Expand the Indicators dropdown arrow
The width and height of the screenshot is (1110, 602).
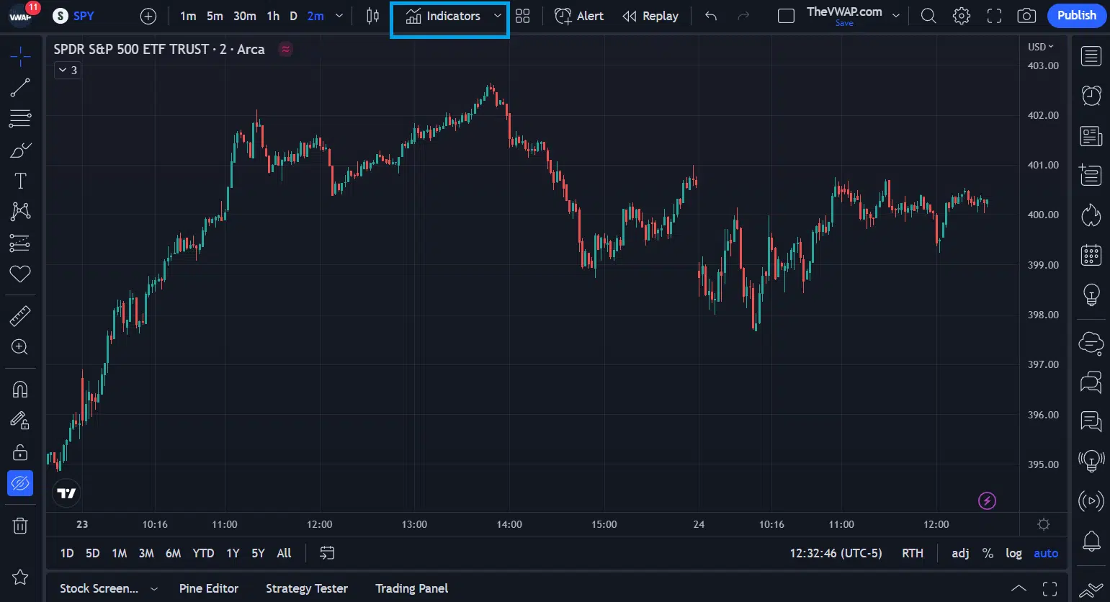click(497, 16)
